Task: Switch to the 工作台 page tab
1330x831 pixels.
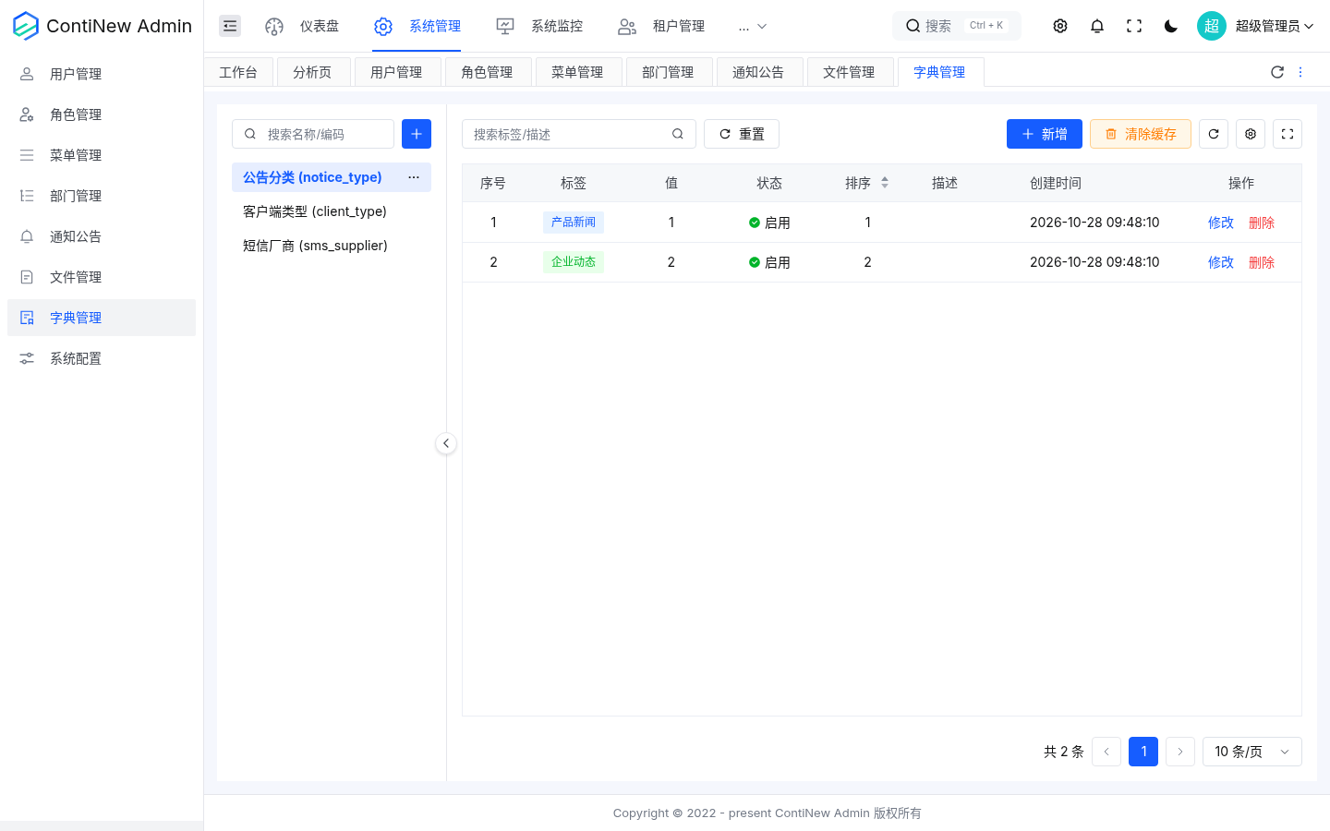Action: tap(238, 72)
